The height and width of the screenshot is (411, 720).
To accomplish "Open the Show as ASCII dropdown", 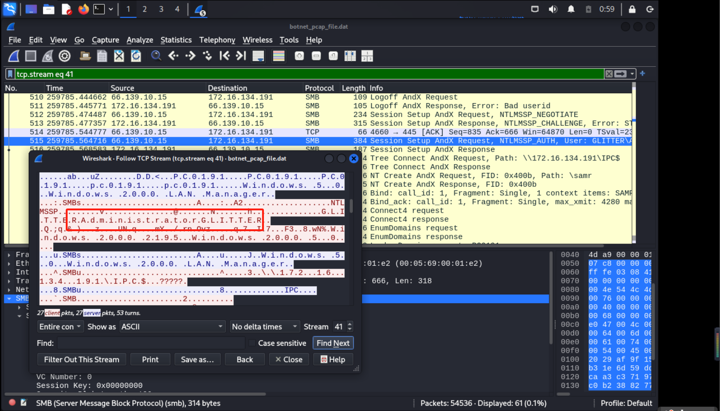I will 172,326.
